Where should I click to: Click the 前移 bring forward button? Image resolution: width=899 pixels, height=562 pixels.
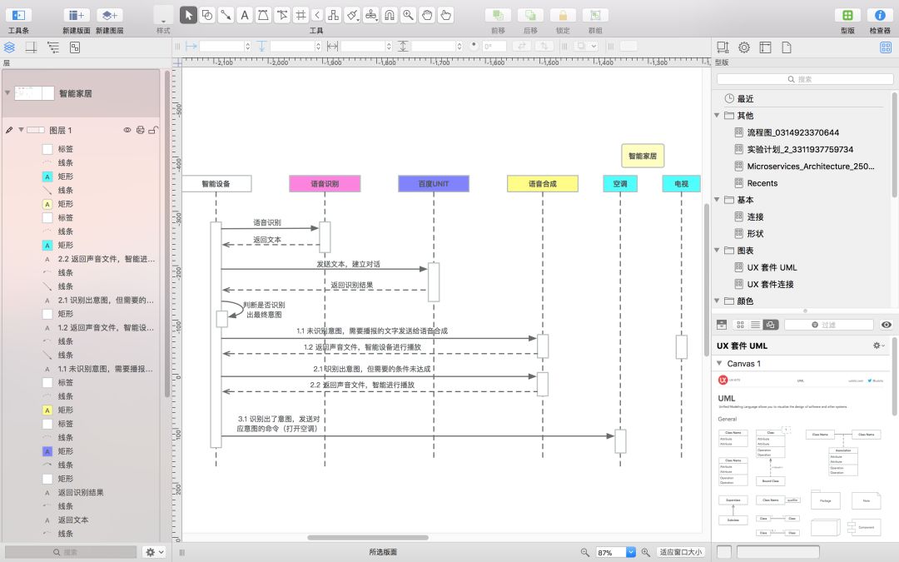pyautogui.click(x=499, y=16)
